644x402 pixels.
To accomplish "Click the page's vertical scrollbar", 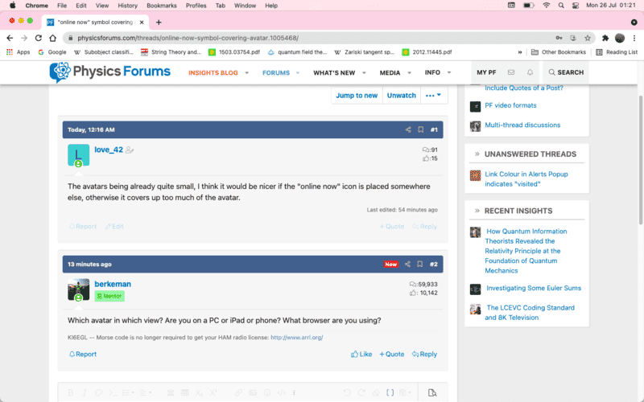I will point(641,160).
